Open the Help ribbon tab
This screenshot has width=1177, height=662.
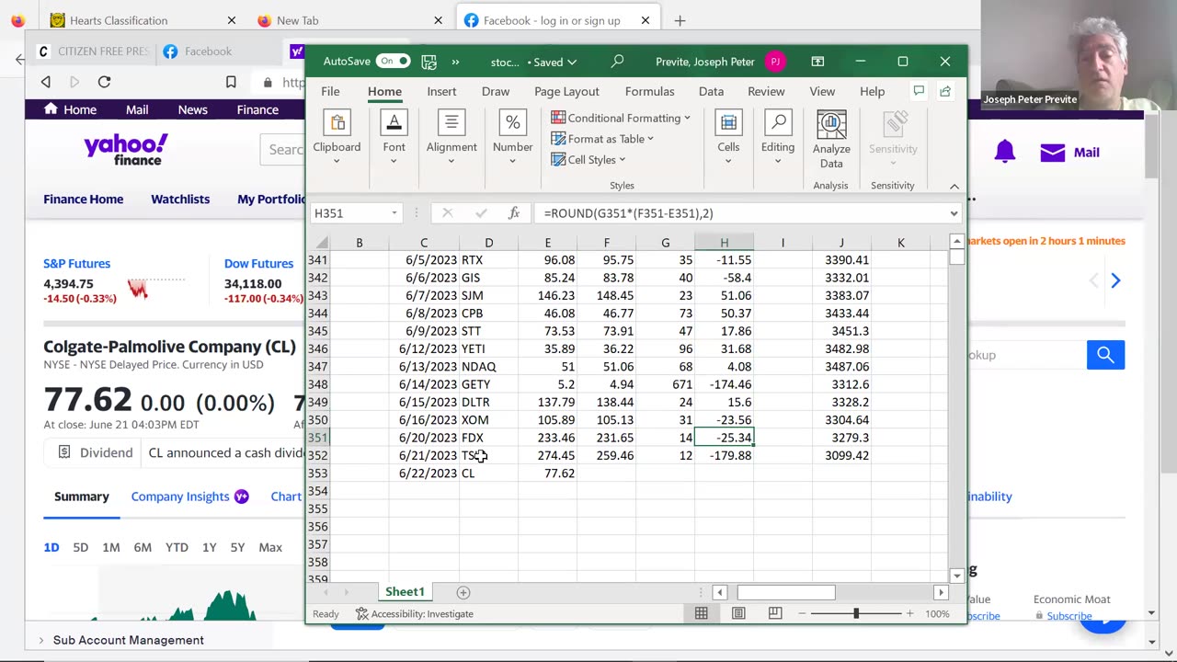click(872, 91)
